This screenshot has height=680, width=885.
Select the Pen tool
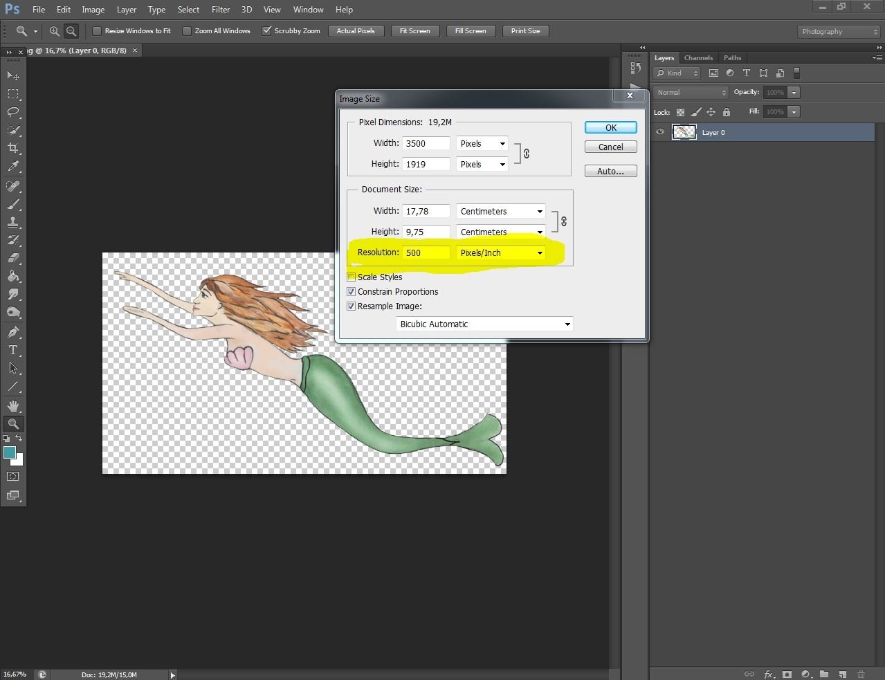click(x=13, y=331)
